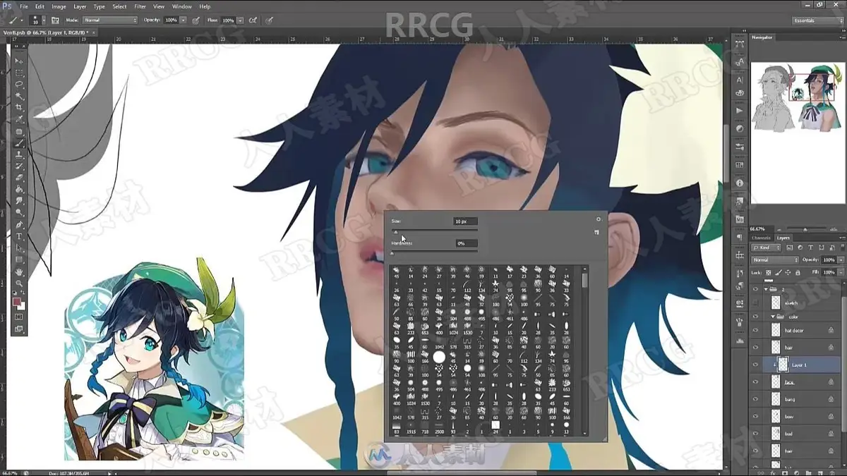Hide the face layer
The width and height of the screenshot is (847, 476).
click(x=755, y=382)
